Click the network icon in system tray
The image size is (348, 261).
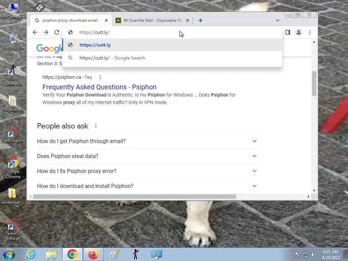pos(306,255)
